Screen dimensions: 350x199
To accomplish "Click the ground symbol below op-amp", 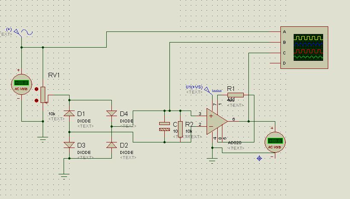I will click(212, 161).
